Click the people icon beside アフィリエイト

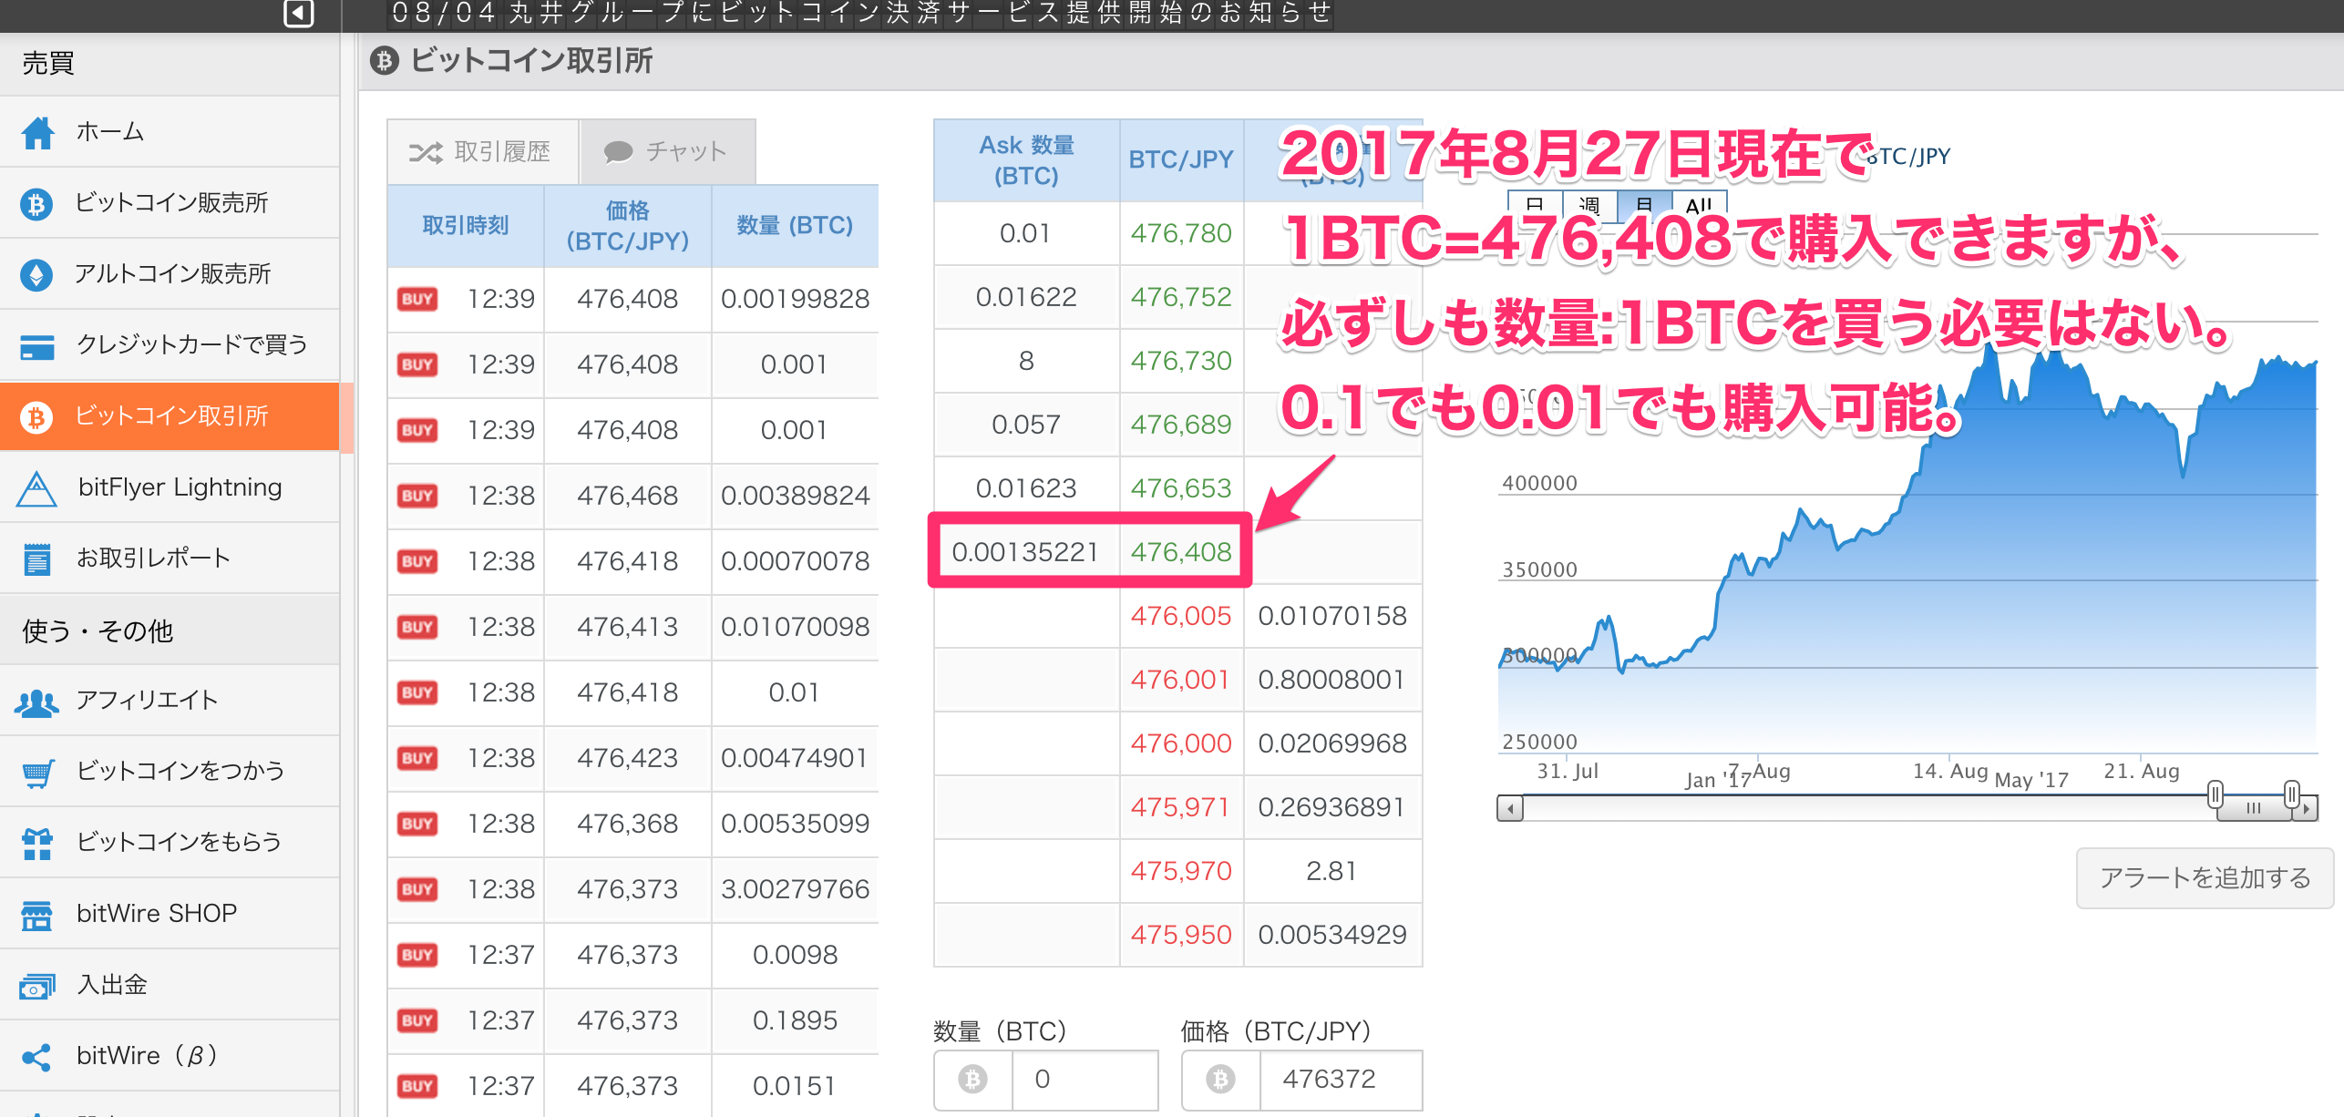click(36, 702)
